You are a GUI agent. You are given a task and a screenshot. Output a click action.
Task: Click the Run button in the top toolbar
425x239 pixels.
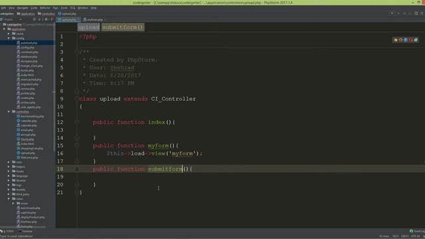point(398,13)
